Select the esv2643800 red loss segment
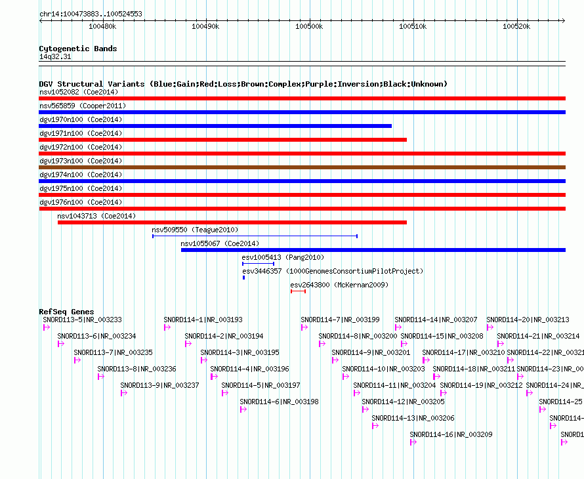 [x=299, y=291]
